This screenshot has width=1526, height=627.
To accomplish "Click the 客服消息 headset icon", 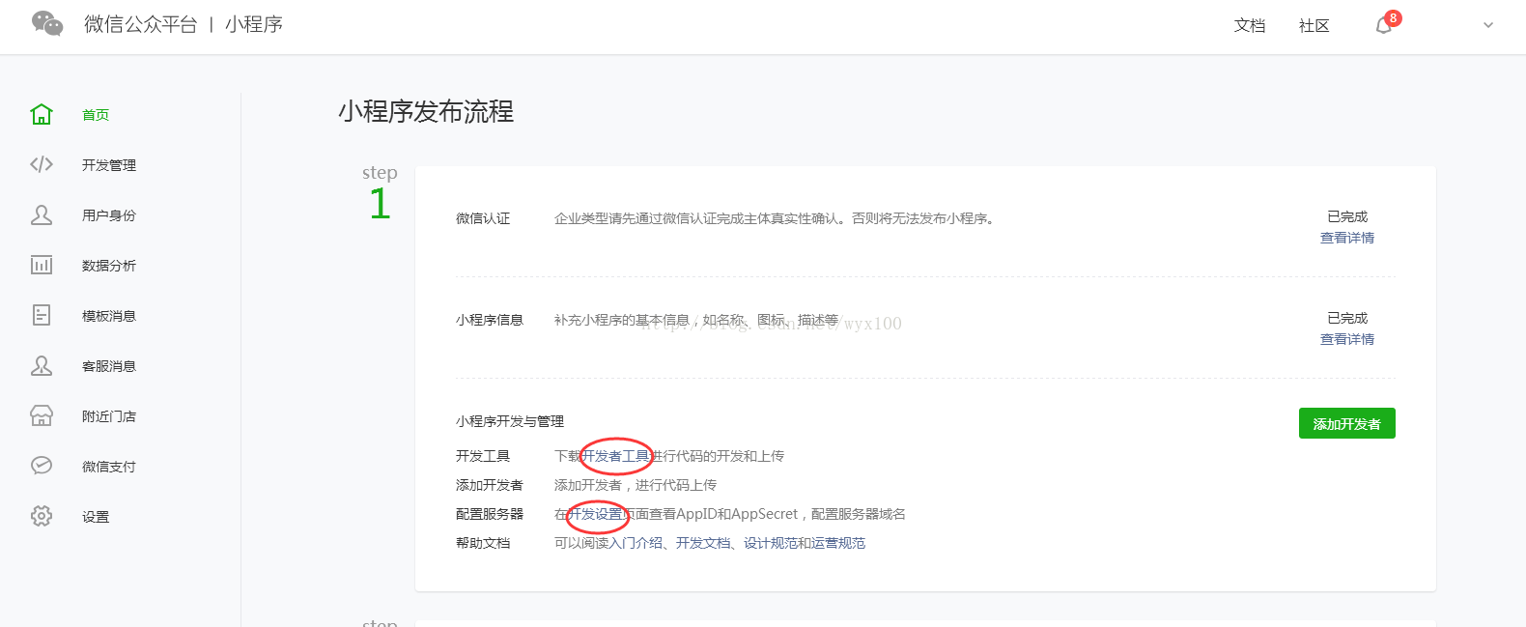I will click(x=42, y=366).
